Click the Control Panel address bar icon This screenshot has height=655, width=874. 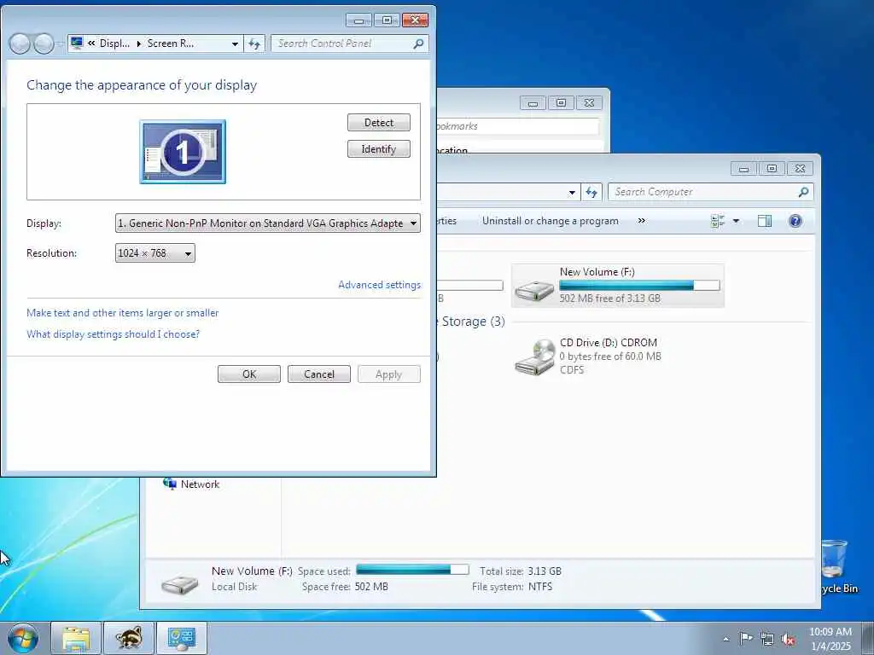coord(77,43)
